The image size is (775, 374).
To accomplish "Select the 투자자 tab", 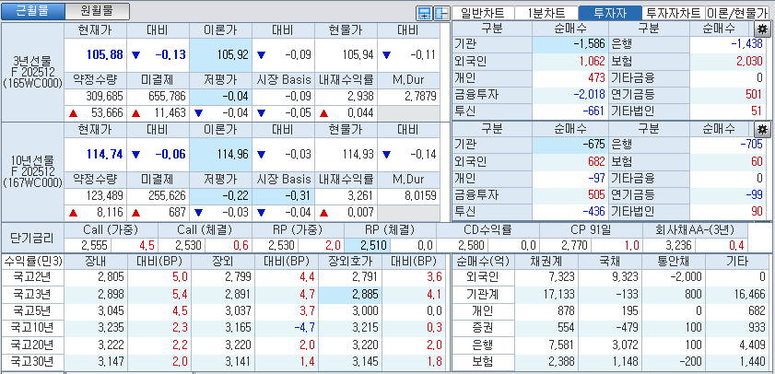I will tap(609, 13).
